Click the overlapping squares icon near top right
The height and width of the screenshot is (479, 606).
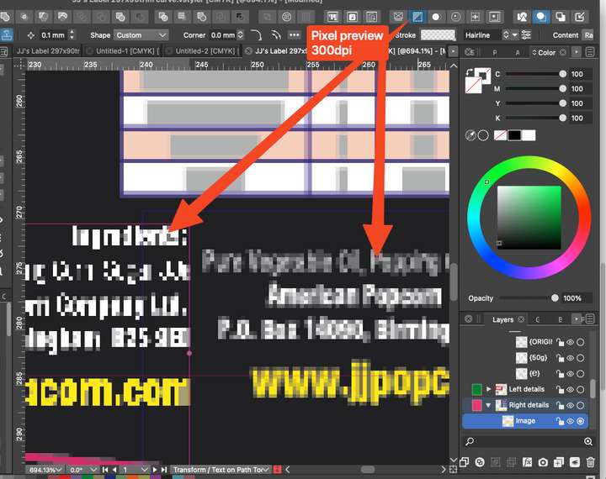point(560,17)
